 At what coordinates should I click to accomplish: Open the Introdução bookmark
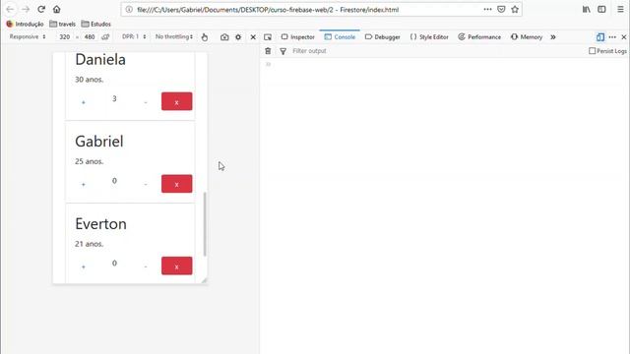[25, 24]
